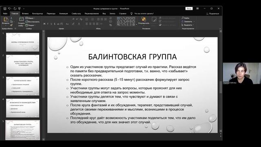The height and width of the screenshot is (147, 261).
Task: Open the Слайд-шоу ribbon tab
Action: (x=76, y=13)
